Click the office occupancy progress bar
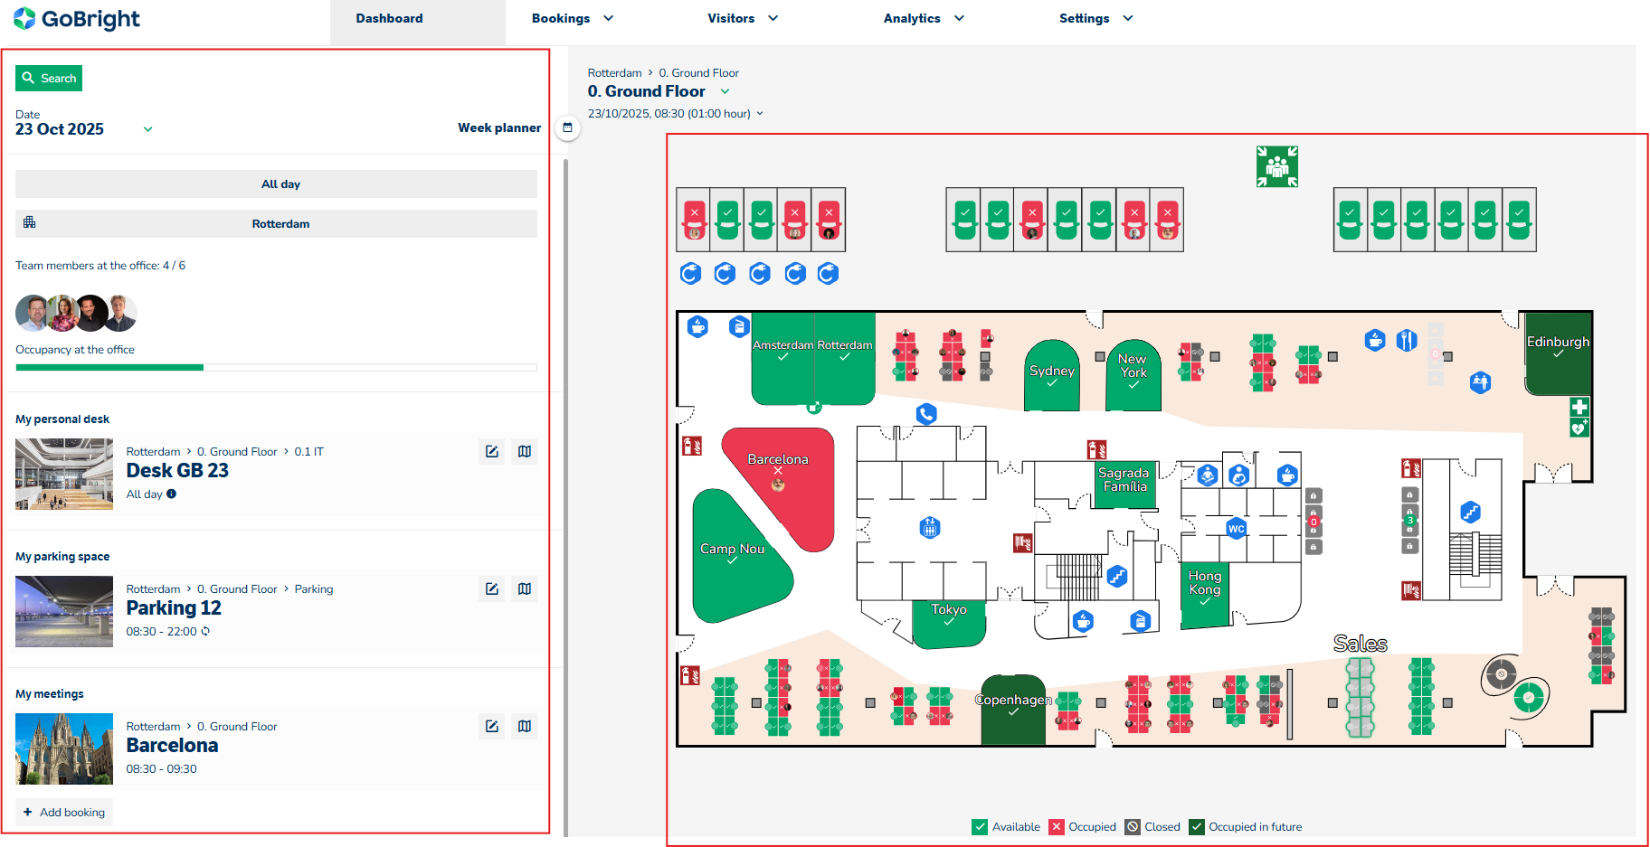Viewport: 1650px width, 847px height. (276, 367)
